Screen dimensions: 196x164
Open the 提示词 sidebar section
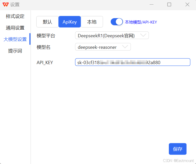point(15,51)
